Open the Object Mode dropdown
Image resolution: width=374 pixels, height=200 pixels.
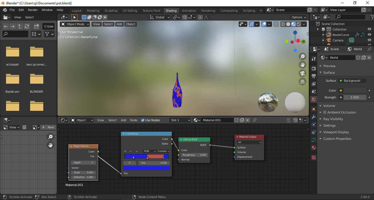click(75, 24)
